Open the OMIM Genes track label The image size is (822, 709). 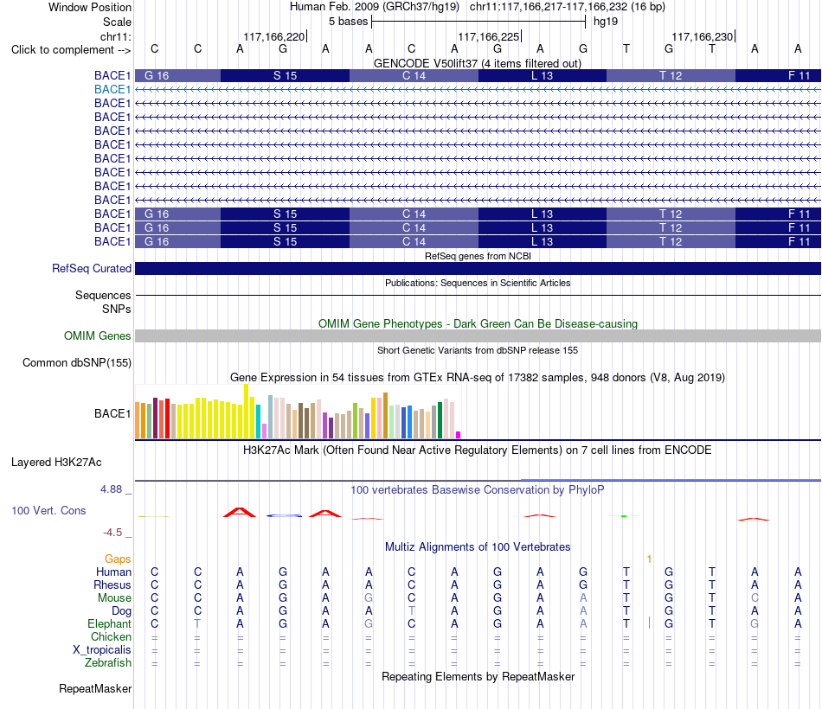97,335
